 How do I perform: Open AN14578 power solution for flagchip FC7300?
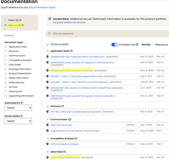click(82, 62)
